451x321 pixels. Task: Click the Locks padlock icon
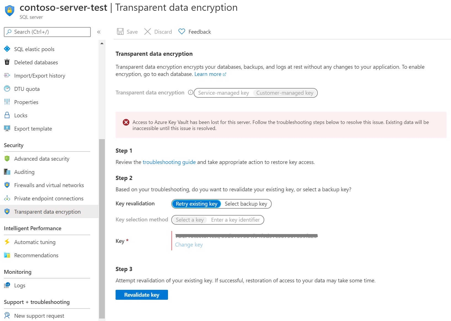(x=7, y=115)
